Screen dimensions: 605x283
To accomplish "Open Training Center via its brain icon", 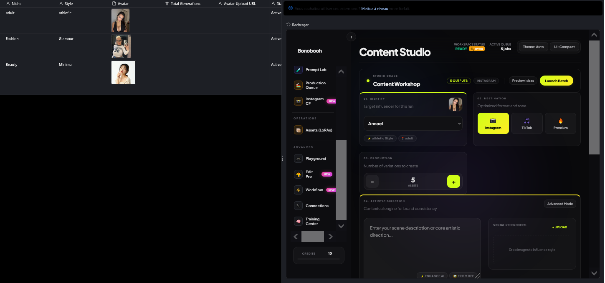I will click(x=298, y=221).
